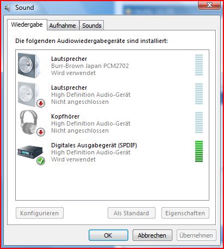Click the empty area in the device list

coord(112,183)
